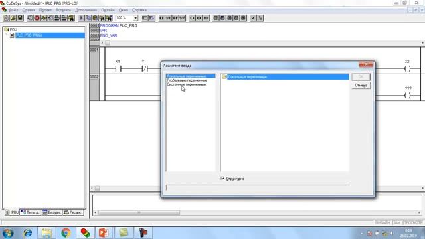Image resolution: width=425 pixels, height=239 pixels.
Task: Open PowerPoint from the taskbar
Action: coord(104,233)
